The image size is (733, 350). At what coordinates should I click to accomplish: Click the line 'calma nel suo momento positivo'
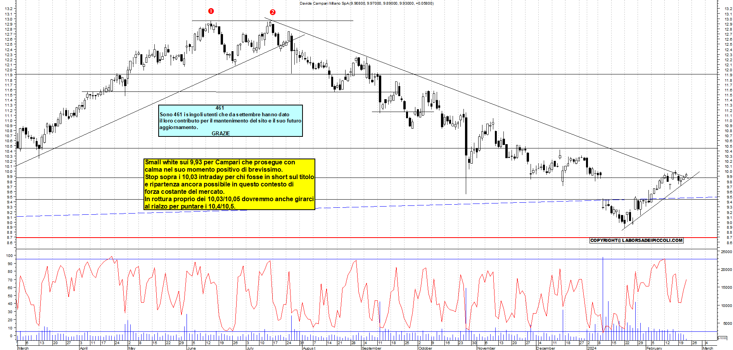tap(214, 169)
